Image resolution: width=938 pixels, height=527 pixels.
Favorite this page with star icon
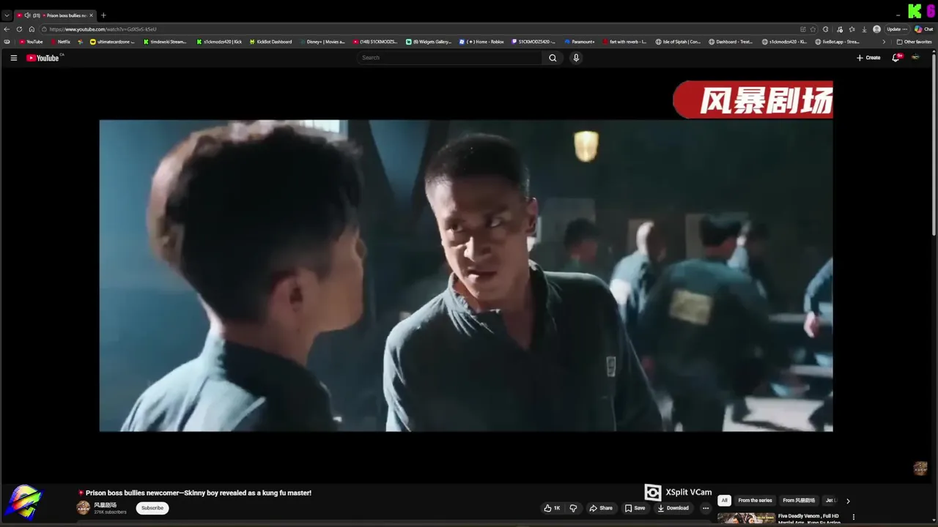pyautogui.click(x=813, y=29)
